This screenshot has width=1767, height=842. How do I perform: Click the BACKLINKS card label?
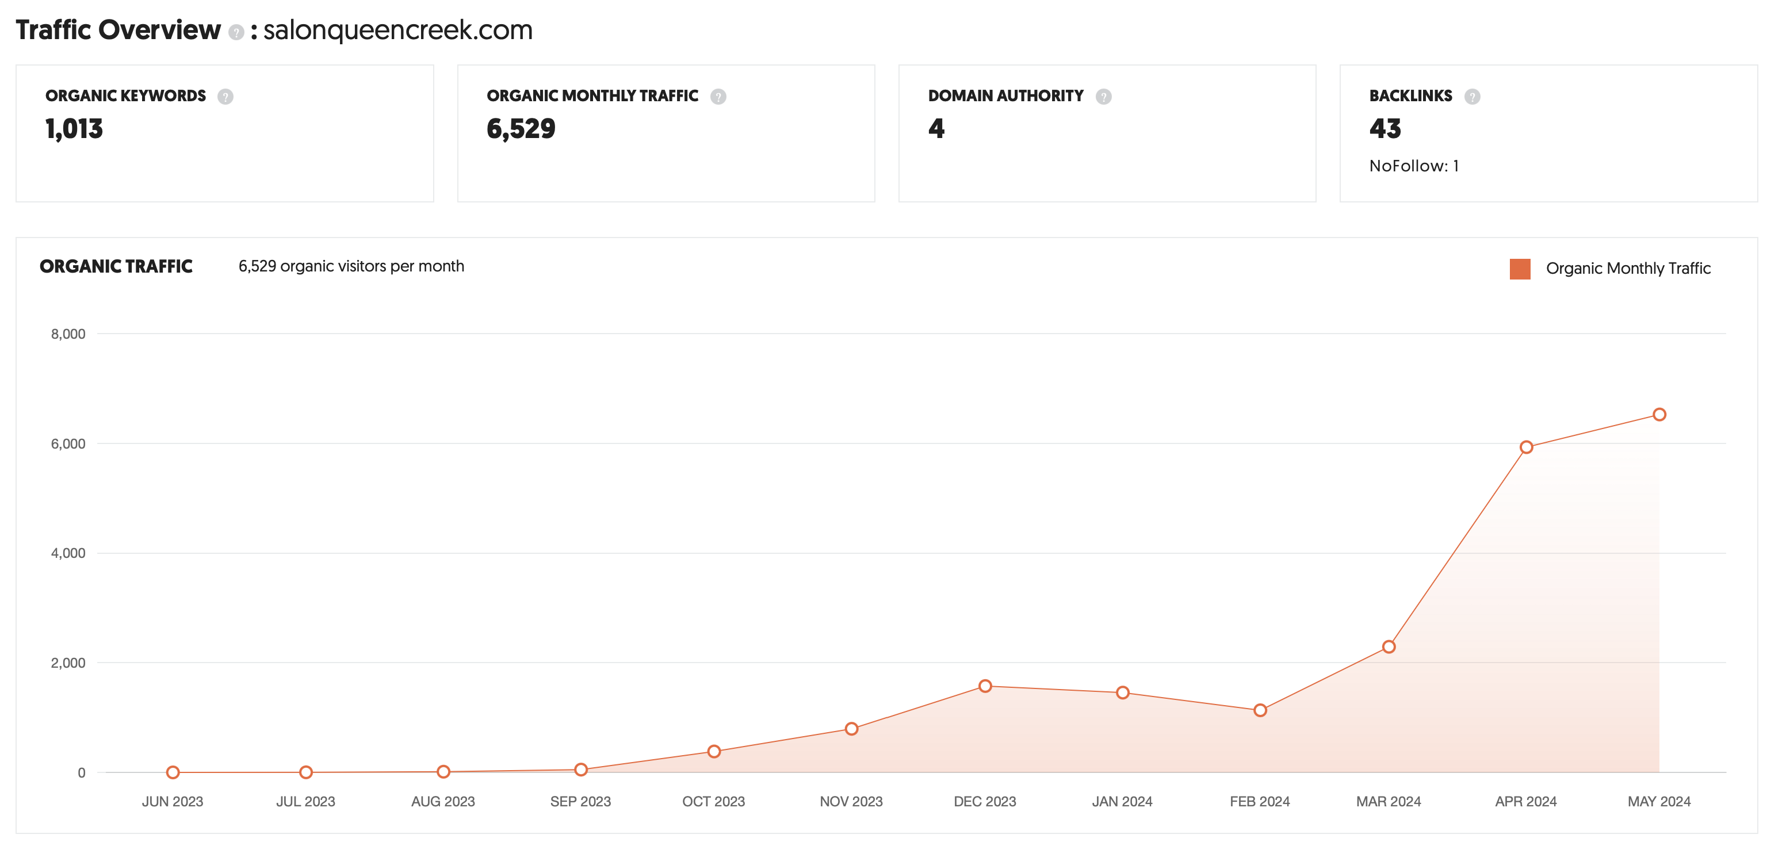(1410, 96)
